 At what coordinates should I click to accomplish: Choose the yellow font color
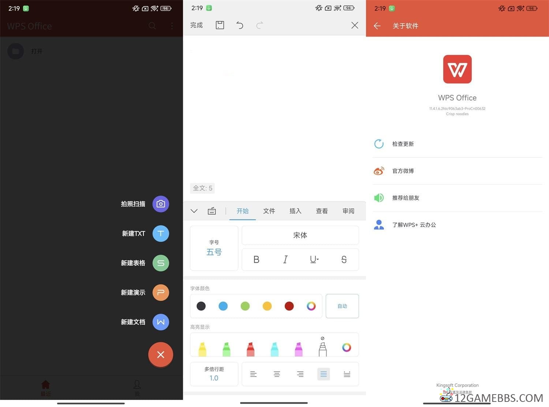tap(267, 306)
